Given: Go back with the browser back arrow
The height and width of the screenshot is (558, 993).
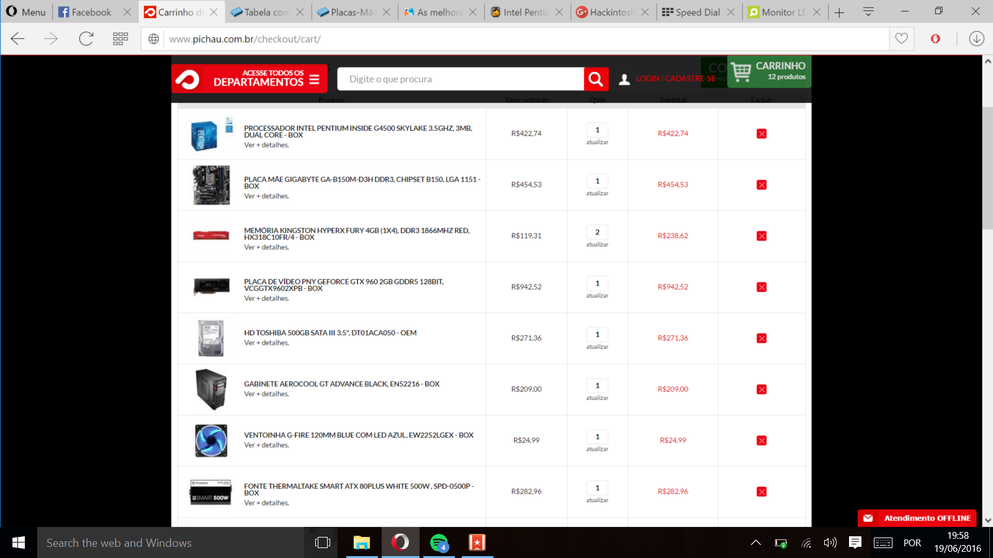Looking at the screenshot, I should click(x=17, y=39).
